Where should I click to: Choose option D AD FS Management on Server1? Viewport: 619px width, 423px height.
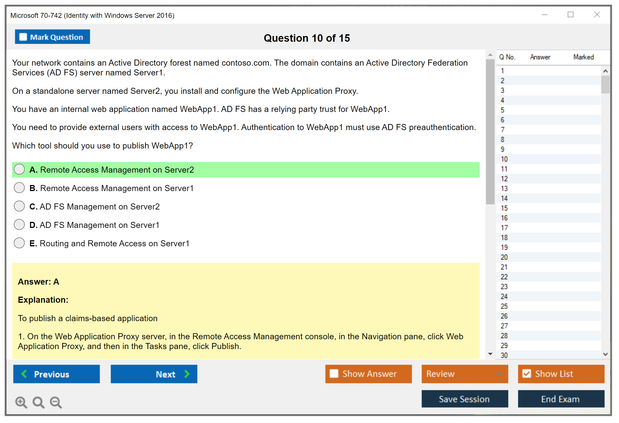tap(19, 225)
